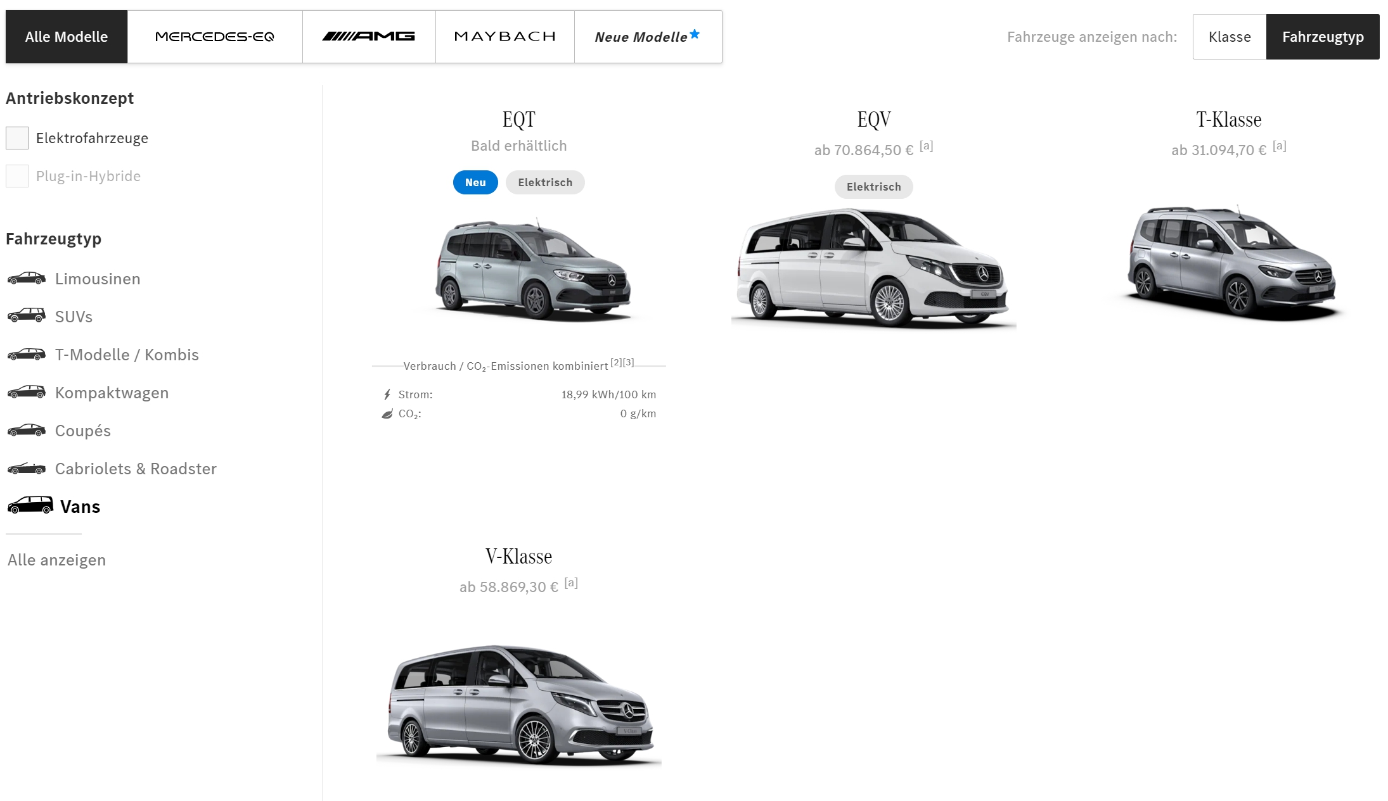Screen dimensions: 1388x801
Task: Show the Neue Modelle tab
Action: [647, 37]
